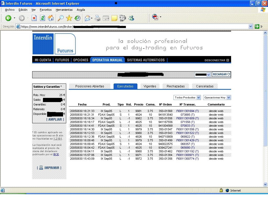Open Back button history dropdown arrow
The width and height of the screenshot is (268, 201).
tap(14, 18)
